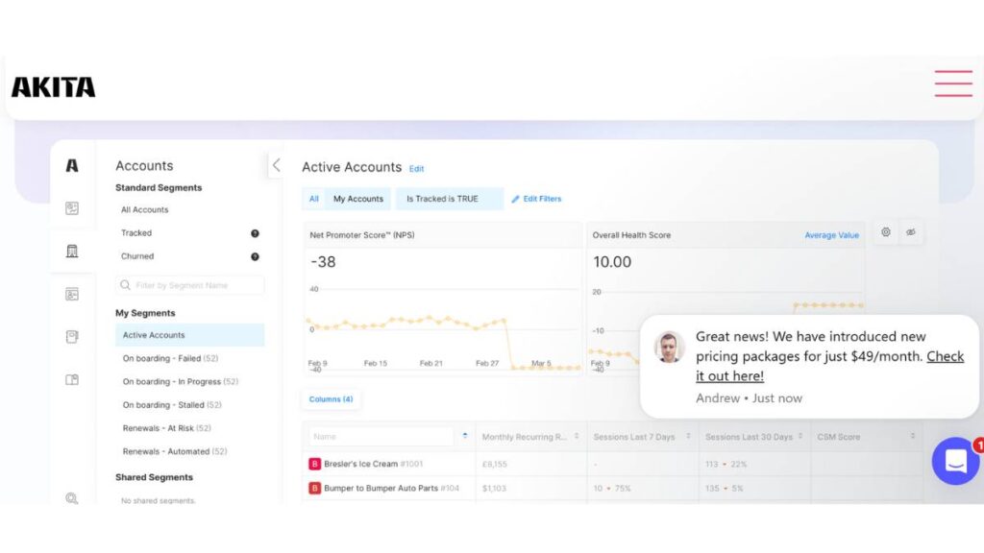Select the All filter tab
This screenshot has height=553, width=984.
pos(313,199)
